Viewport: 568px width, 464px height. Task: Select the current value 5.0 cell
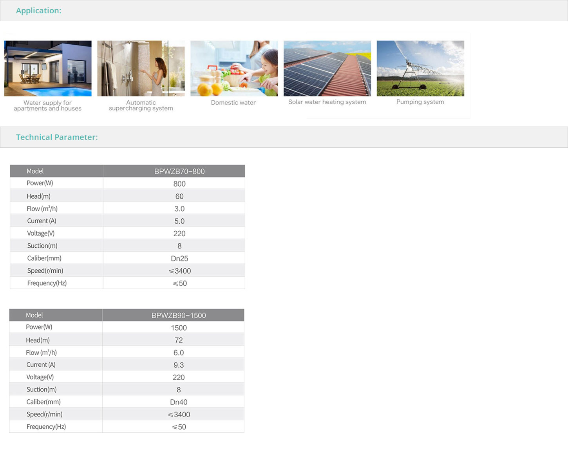pyautogui.click(x=174, y=221)
